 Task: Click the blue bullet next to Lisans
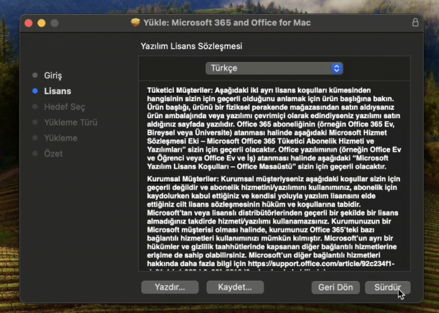point(35,91)
